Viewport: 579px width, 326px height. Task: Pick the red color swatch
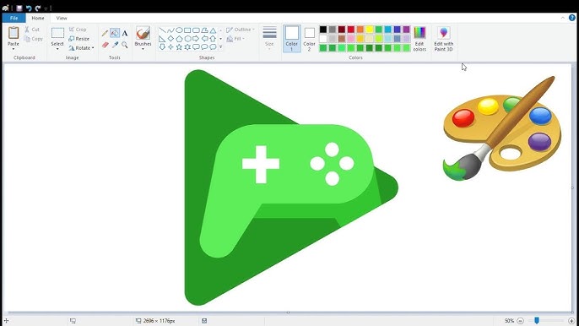(x=351, y=30)
